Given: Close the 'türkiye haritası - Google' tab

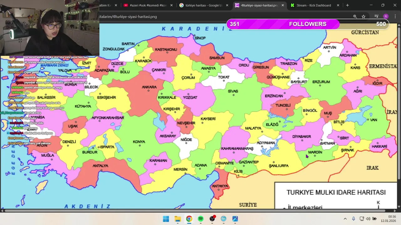Looking at the screenshot, I should [x=227, y=5].
